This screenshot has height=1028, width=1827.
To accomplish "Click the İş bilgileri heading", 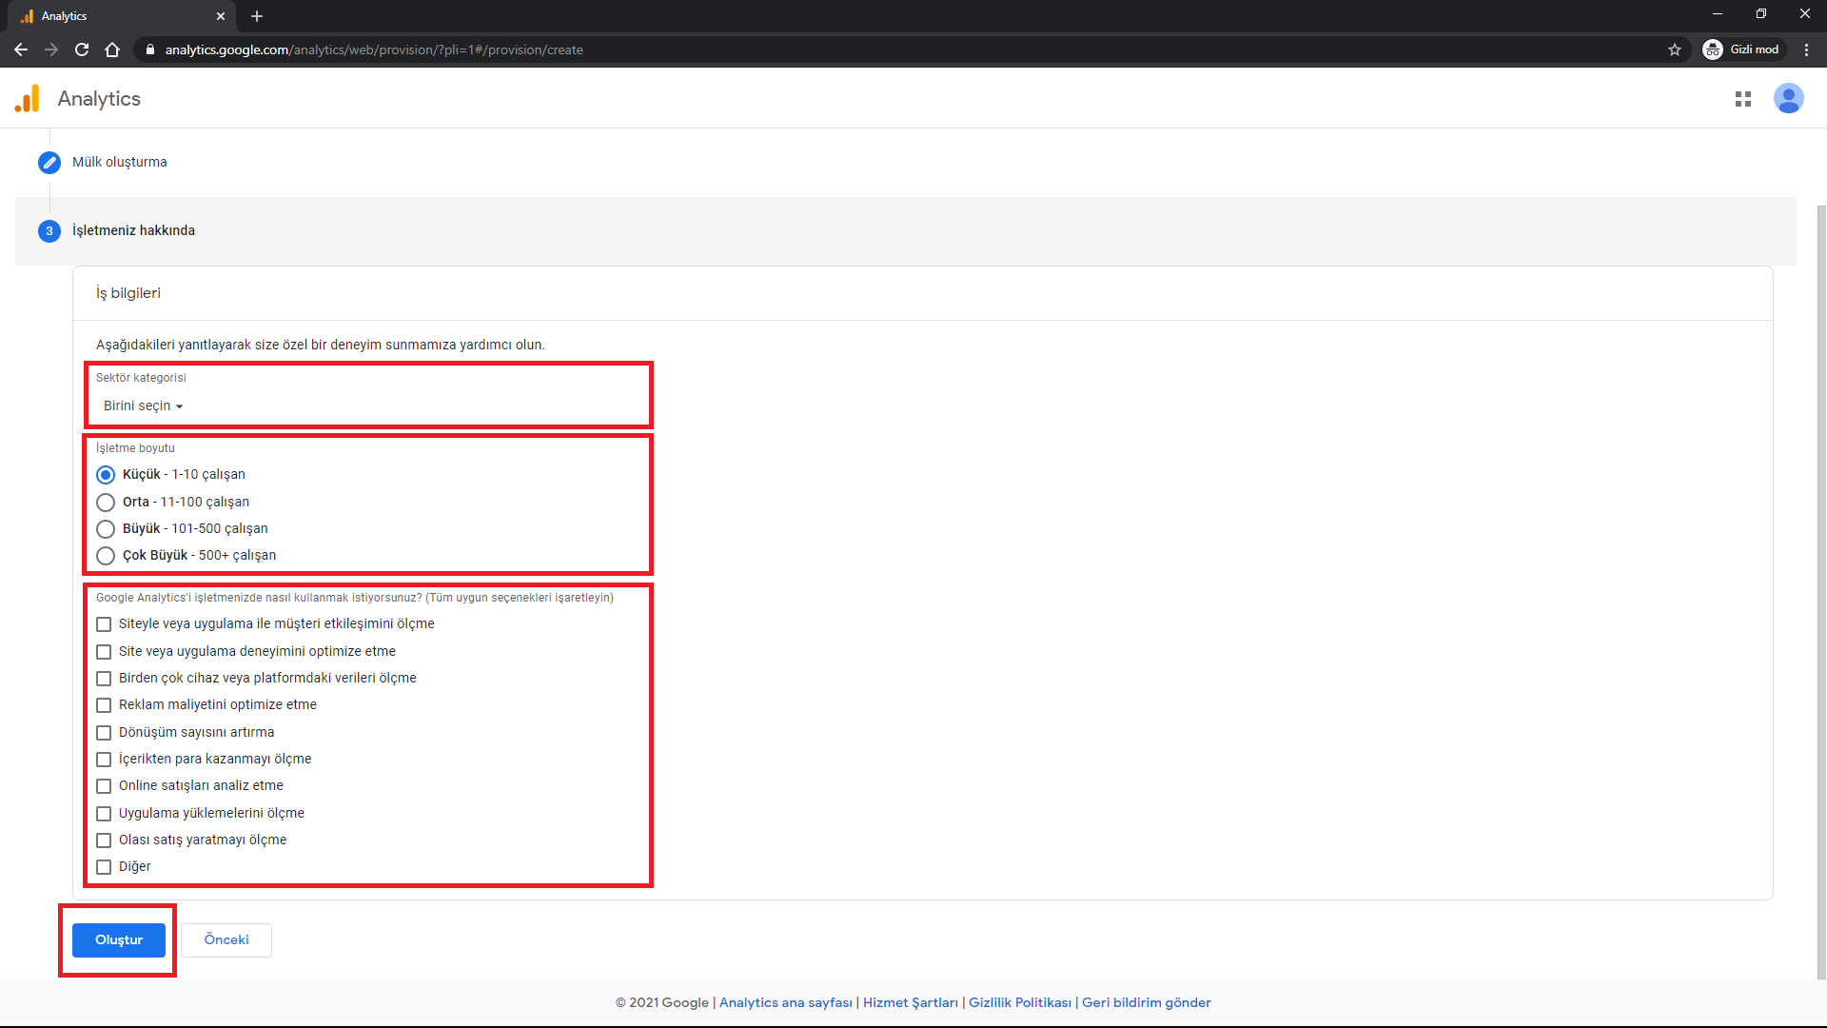I will point(128,294).
